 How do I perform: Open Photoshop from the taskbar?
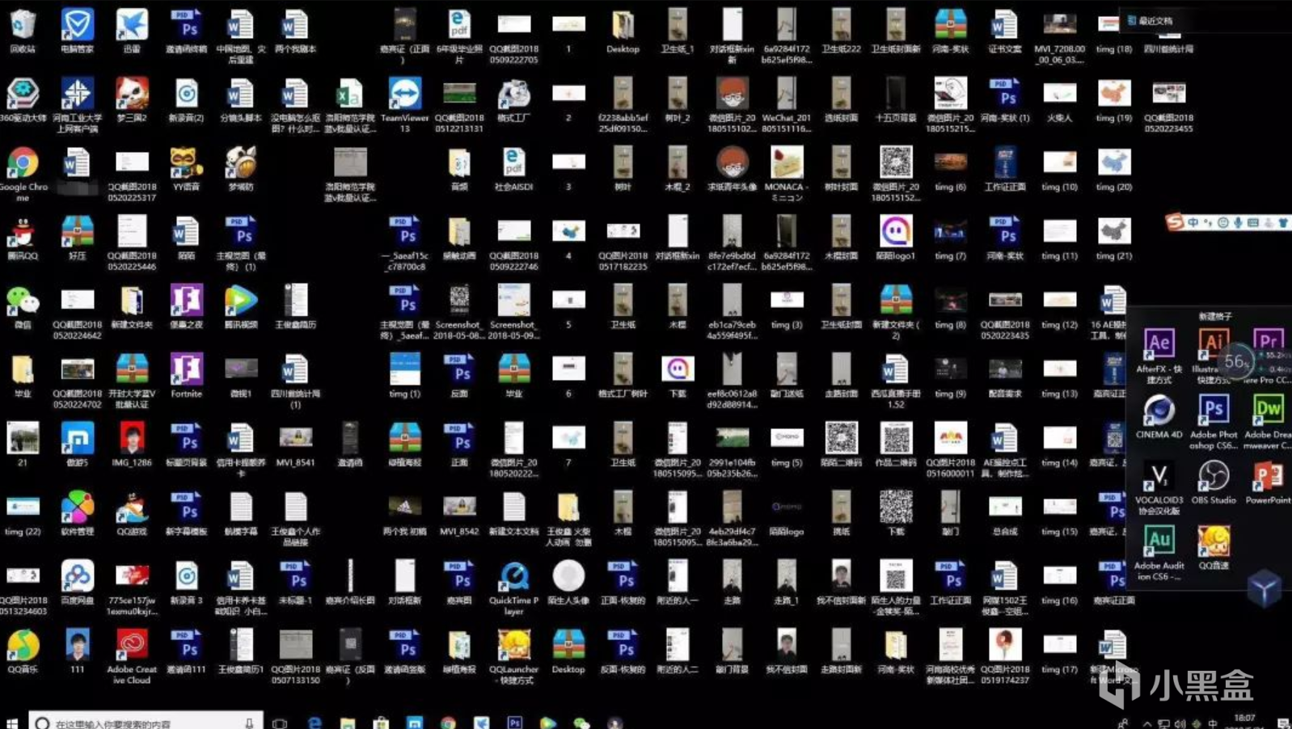coord(514,723)
